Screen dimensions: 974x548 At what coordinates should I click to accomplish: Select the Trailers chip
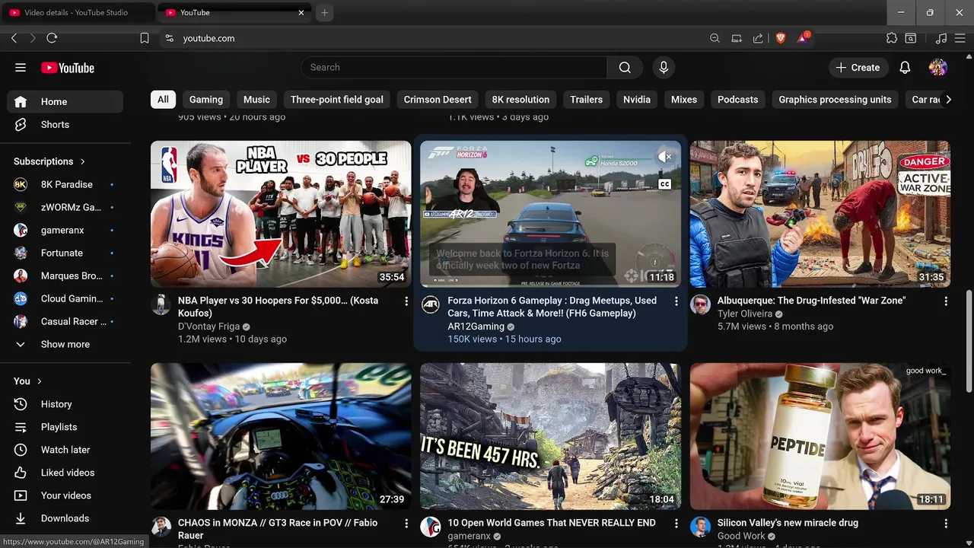coord(586,100)
